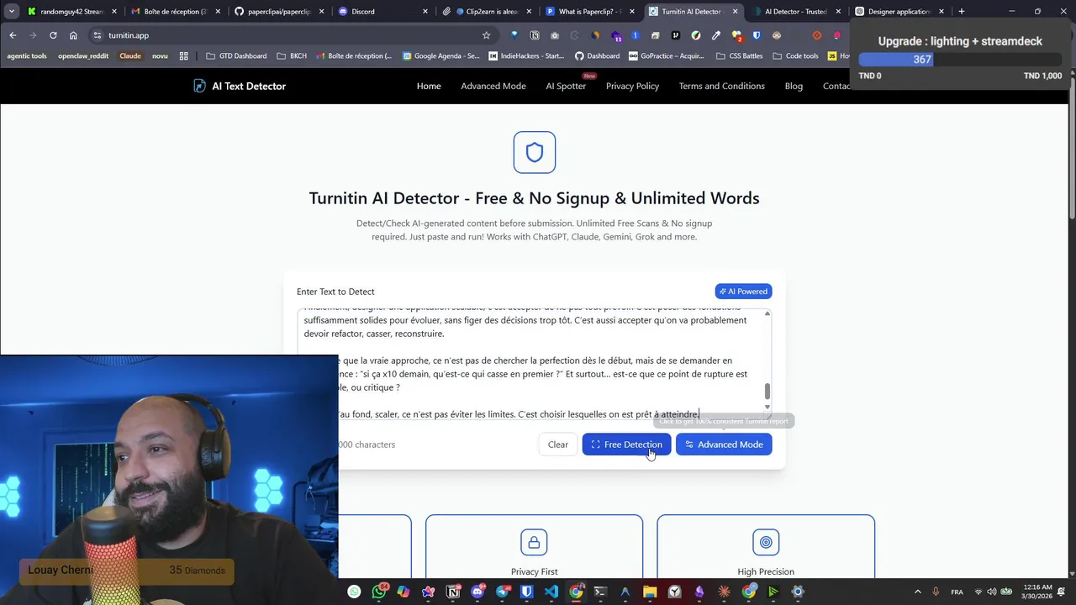View site information icon beside turnitin.app

point(98,35)
